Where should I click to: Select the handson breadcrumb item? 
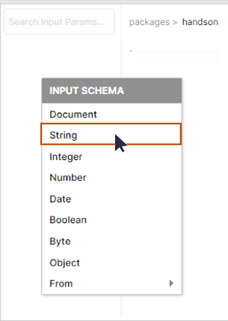pos(200,22)
